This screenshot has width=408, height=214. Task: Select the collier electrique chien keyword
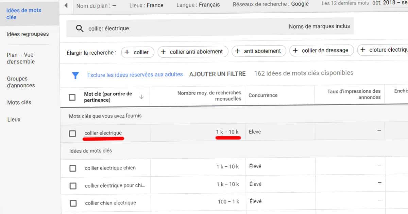coord(110,168)
